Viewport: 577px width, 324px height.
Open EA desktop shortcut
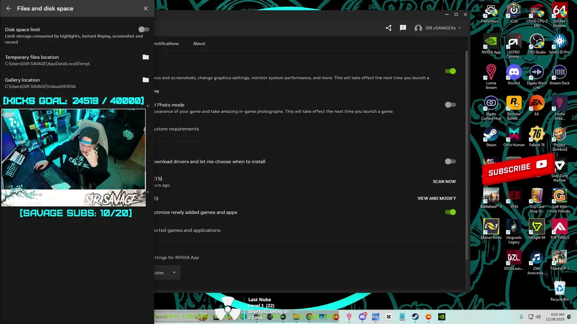pos(537,106)
